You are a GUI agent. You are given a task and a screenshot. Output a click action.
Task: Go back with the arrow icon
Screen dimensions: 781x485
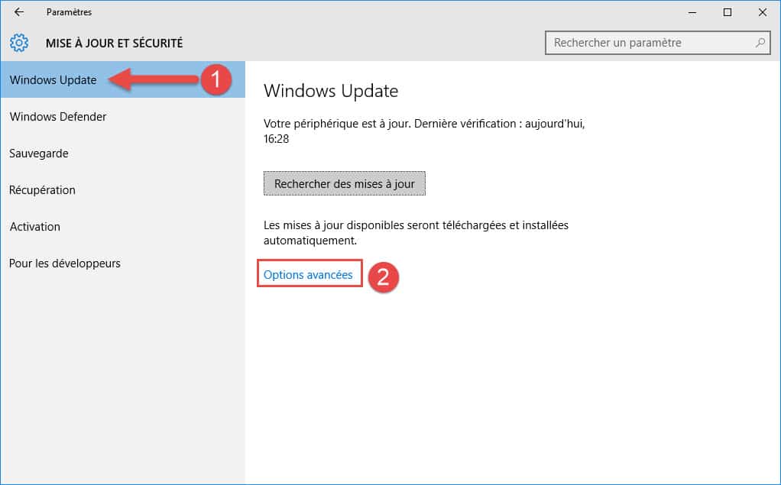tap(19, 12)
